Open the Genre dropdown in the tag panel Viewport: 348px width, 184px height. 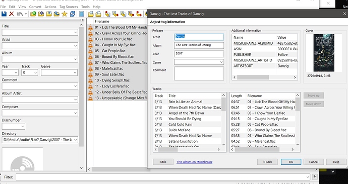[x=76, y=72]
